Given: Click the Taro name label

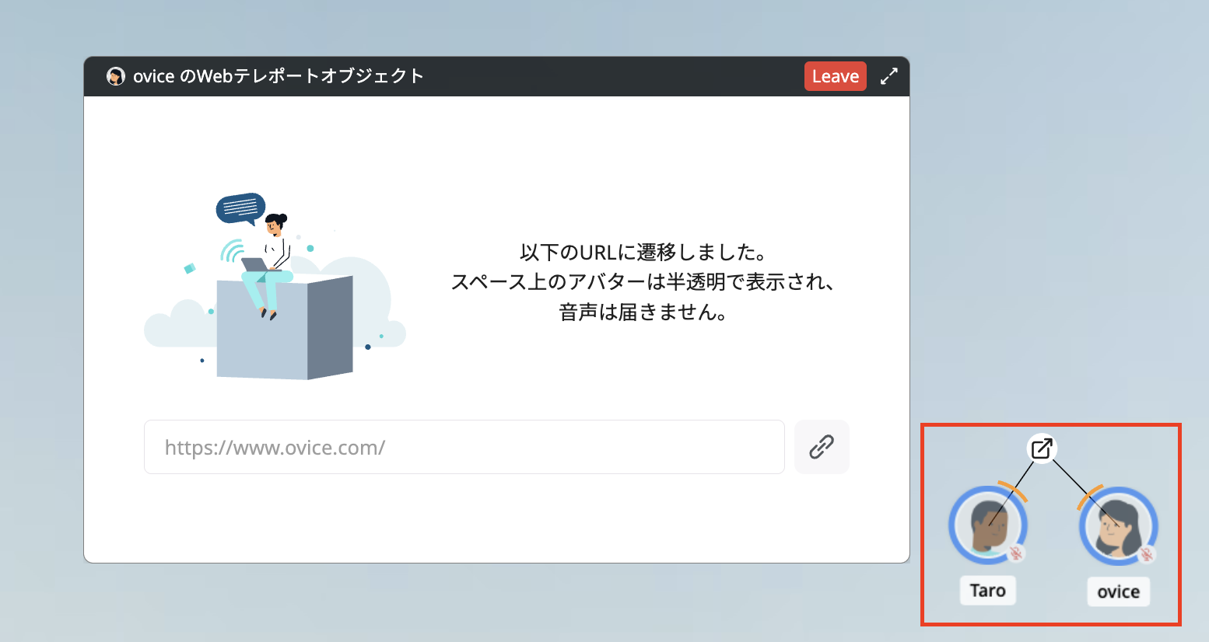Looking at the screenshot, I should coord(988,591).
